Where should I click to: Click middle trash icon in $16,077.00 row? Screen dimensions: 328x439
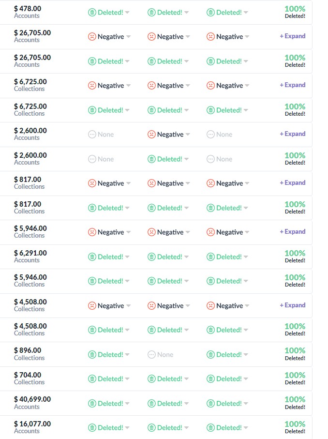pyautogui.click(x=151, y=428)
